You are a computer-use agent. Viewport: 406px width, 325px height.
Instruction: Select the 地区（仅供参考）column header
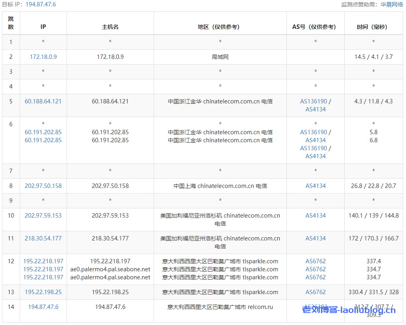click(220, 27)
